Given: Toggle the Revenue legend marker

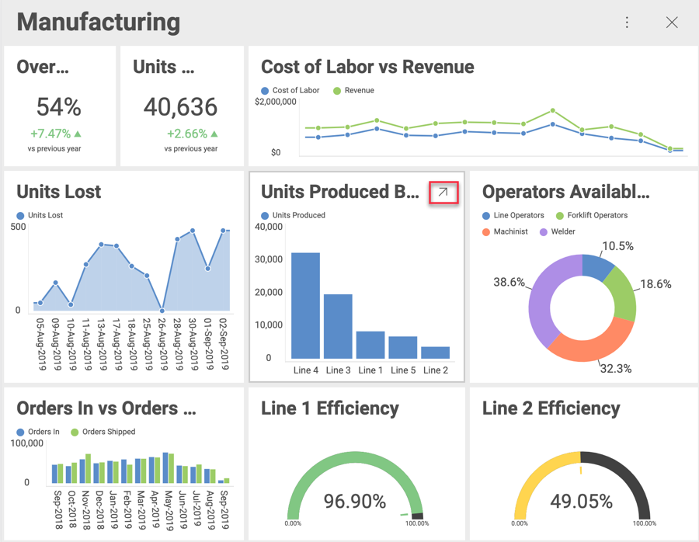Looking at the screenshot, I should pyautogui.click(x=337, y=91).
